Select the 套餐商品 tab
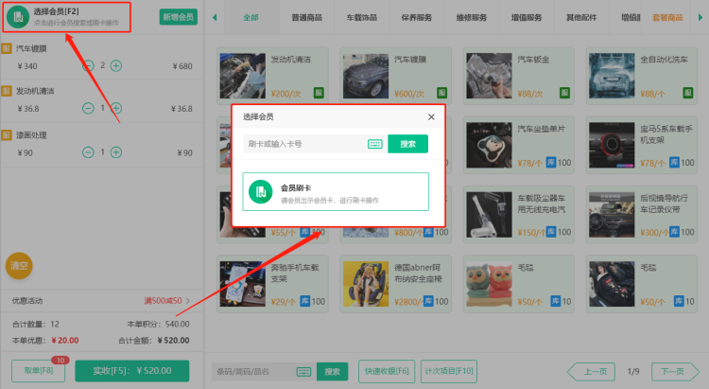 click(x=667, y=17)
